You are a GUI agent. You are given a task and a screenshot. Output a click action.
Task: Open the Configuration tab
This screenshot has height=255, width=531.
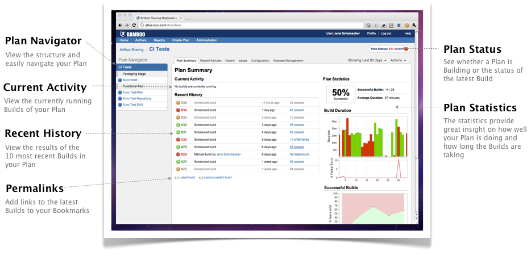[260, 61]
